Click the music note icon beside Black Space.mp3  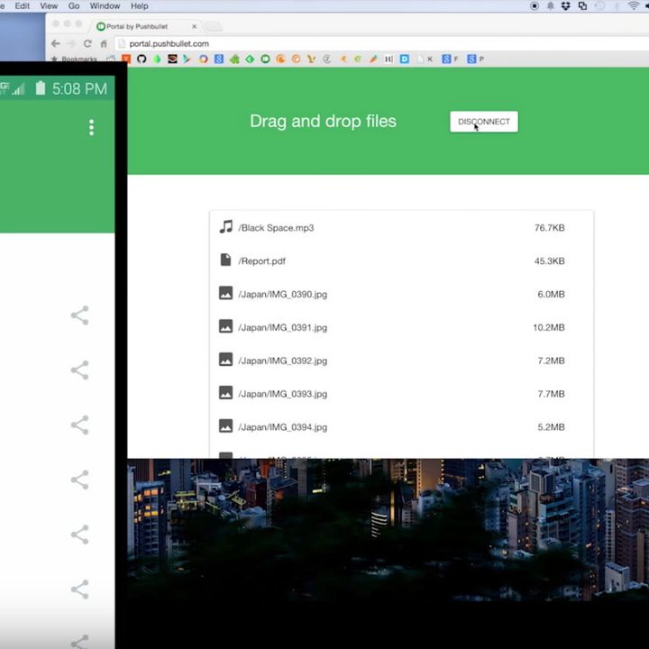tap(225, 227)
